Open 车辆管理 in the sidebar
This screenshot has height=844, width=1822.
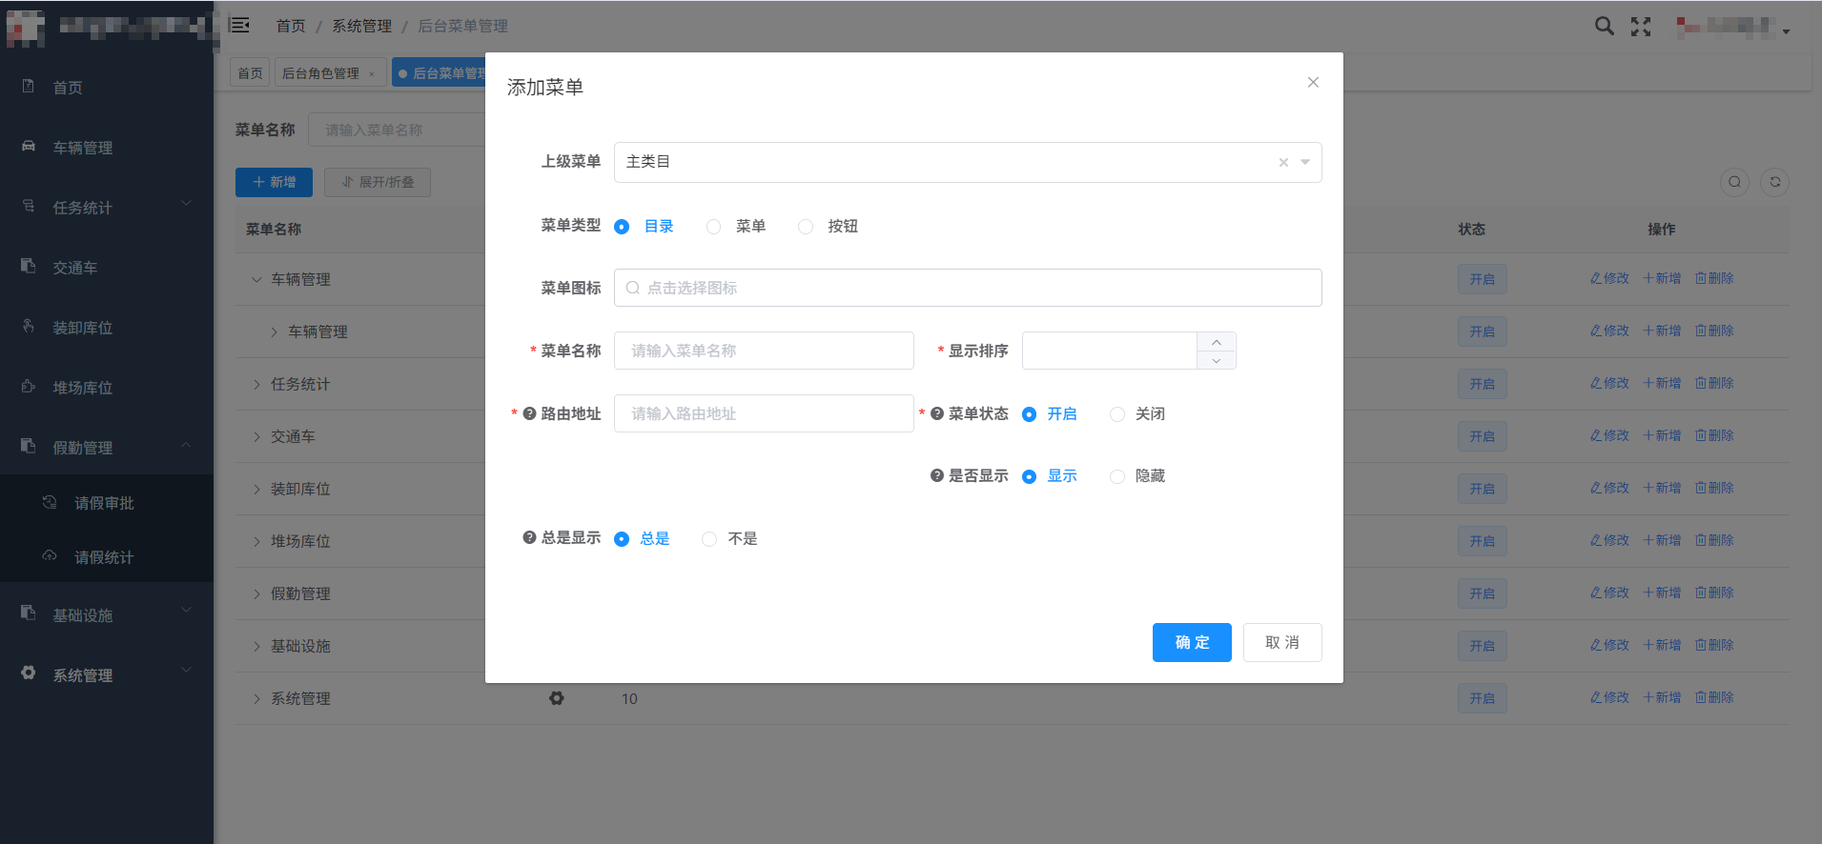click(x=107, y=148)
